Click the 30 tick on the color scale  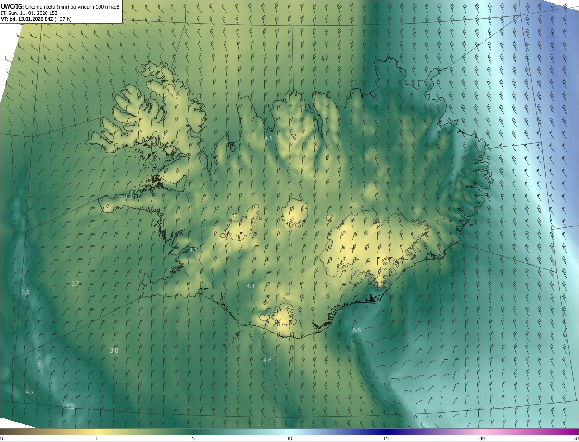pyautogui.click(x=482, y=438)
